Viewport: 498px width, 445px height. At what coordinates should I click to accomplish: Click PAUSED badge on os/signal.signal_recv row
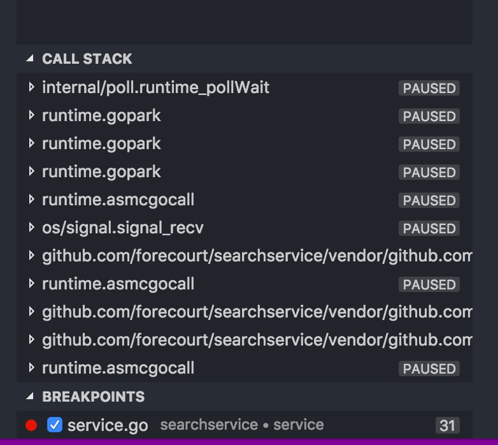(429, 228)
